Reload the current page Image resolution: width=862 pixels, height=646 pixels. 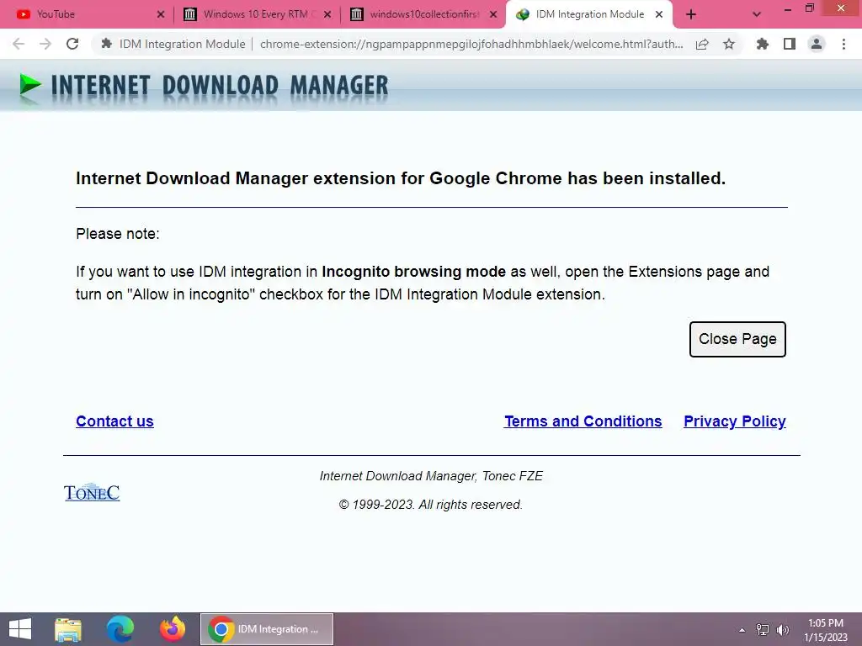[72, 44]
